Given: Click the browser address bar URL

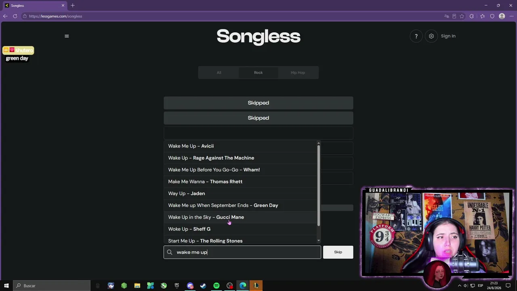Looking at the screenshot, I should click(55, 16).
